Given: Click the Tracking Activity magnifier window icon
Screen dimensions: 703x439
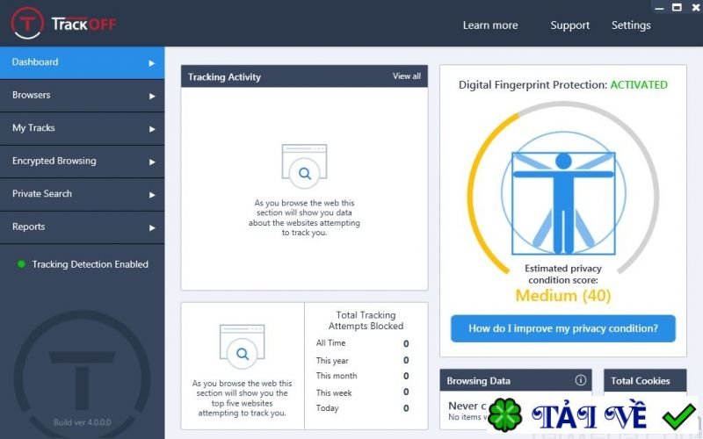Looking at the screenshot, I should [x=304, y=165].
